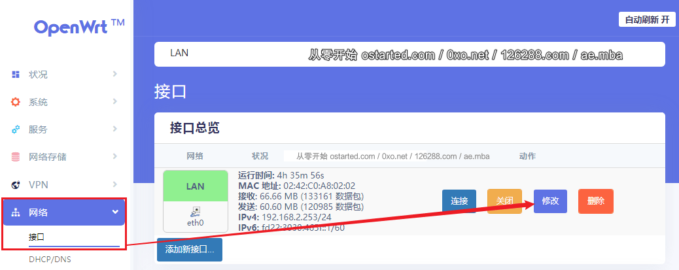Screen dimensions: 679x270
Task: Click the 连接 connect button
Action: [459, 201]
